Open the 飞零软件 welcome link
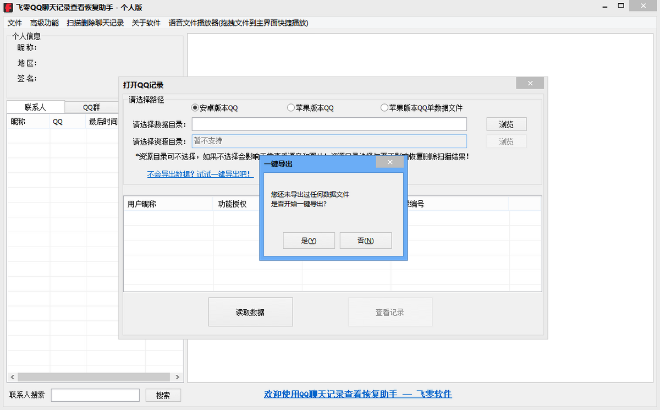This screenshot has width=660, height=410. [358, 394]
